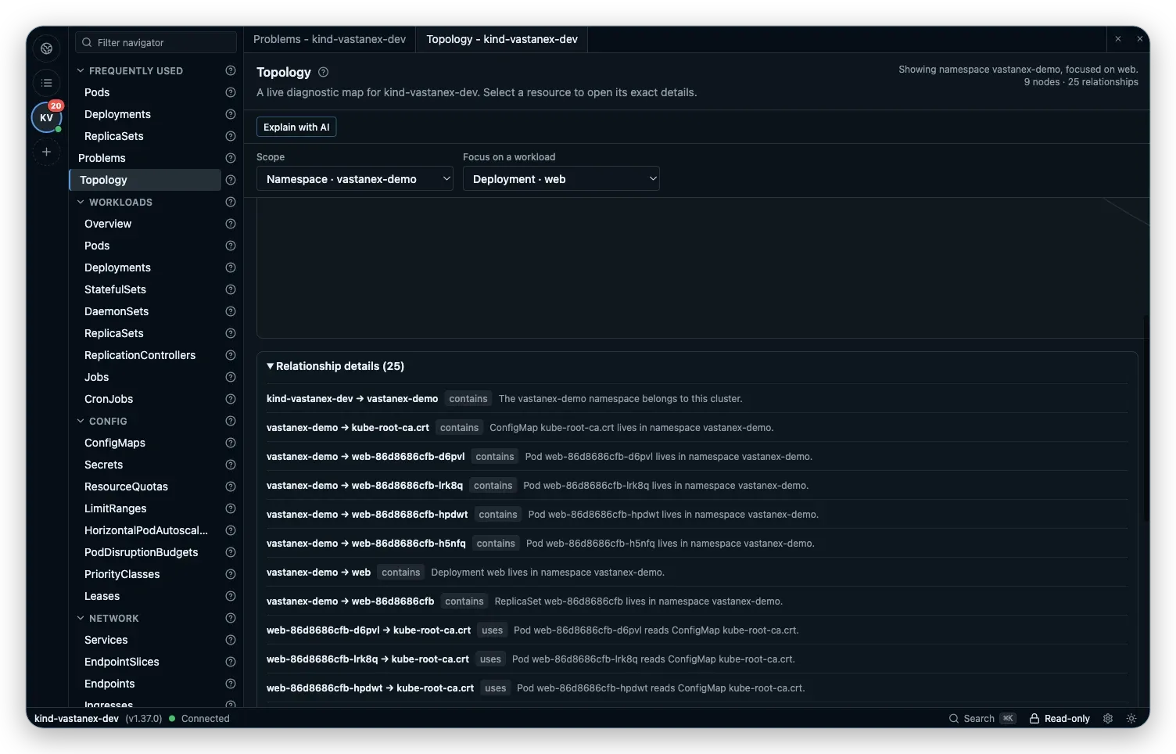Screen dimensions: 1176x754
Task: Collapse the Frequently Used section
Action: [81, 70]
